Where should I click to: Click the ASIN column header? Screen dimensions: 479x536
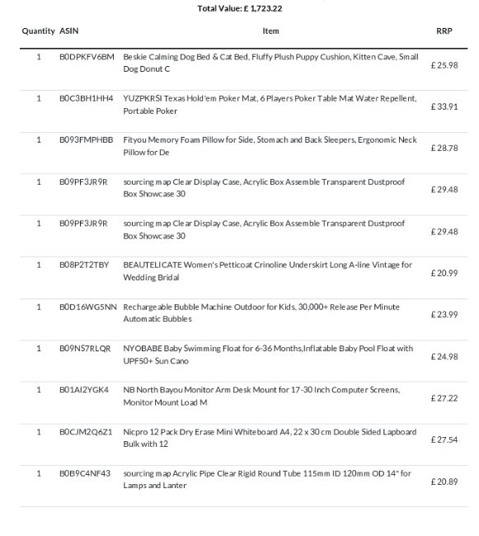tap(68, 31)
